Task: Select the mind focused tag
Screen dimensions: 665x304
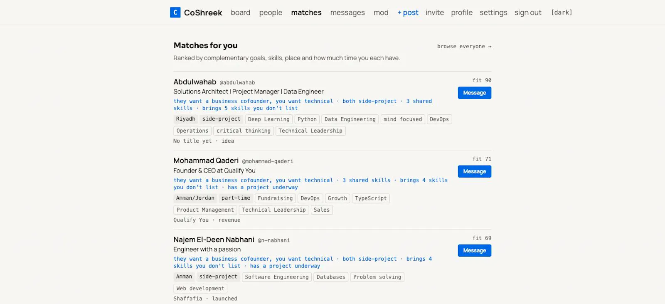Action: click(x=403, y=119)
